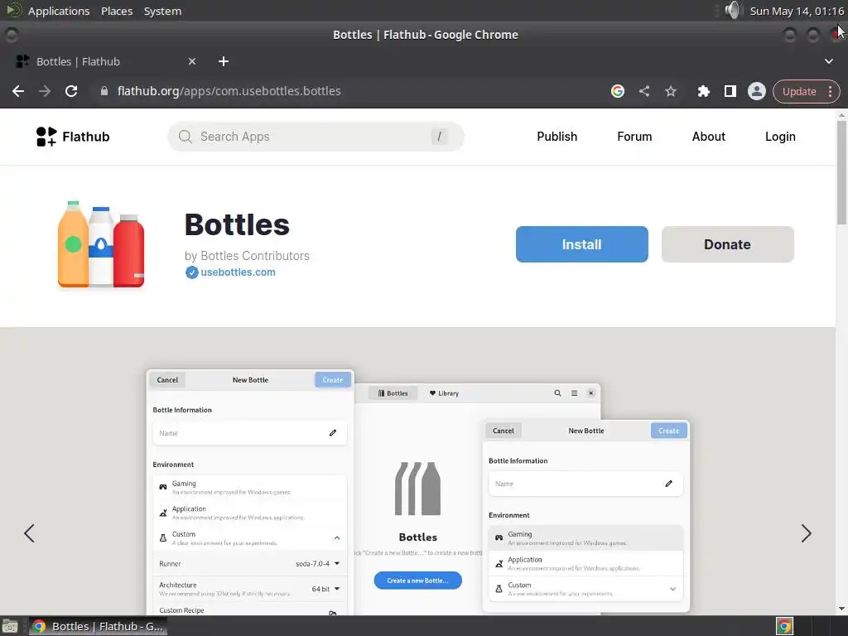Click the address bar URL
The image size is (848, 636).
pos(229,91)
